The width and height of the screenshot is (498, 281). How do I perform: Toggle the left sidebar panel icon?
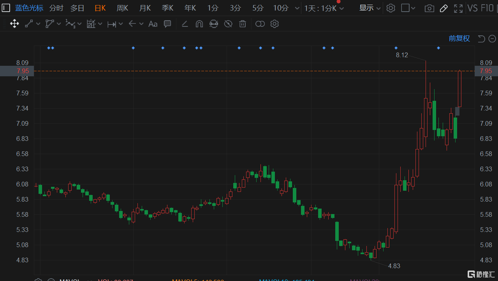click(6, 8)
